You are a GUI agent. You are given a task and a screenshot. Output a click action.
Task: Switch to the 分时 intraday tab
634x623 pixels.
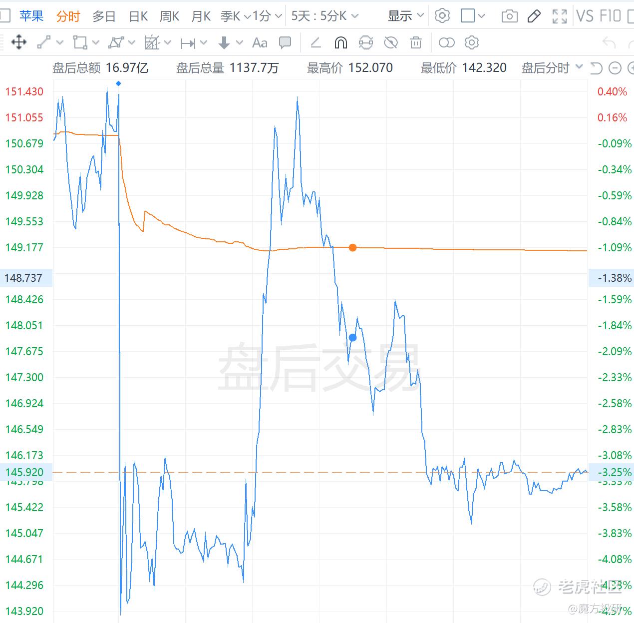[68, 16]
